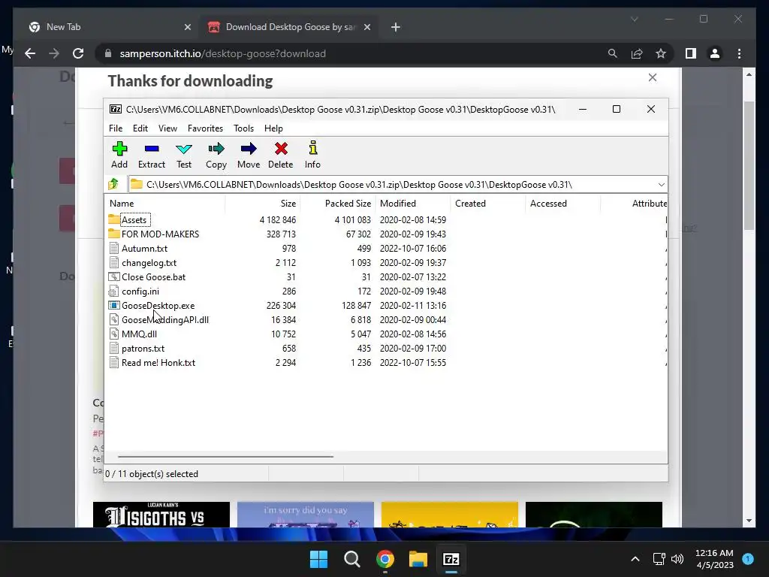Sort by Accessed column header
Image resolution: width=769 pixels, height=577 pixels.
(563, 203)
